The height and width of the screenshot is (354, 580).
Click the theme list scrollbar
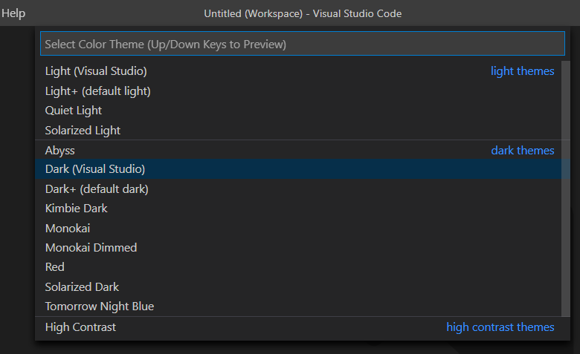click(x=566, y=189)
